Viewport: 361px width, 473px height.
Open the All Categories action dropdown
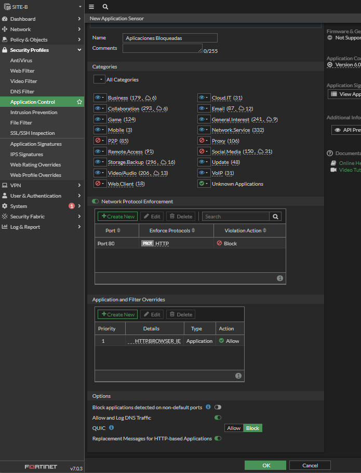coord(99,80)
